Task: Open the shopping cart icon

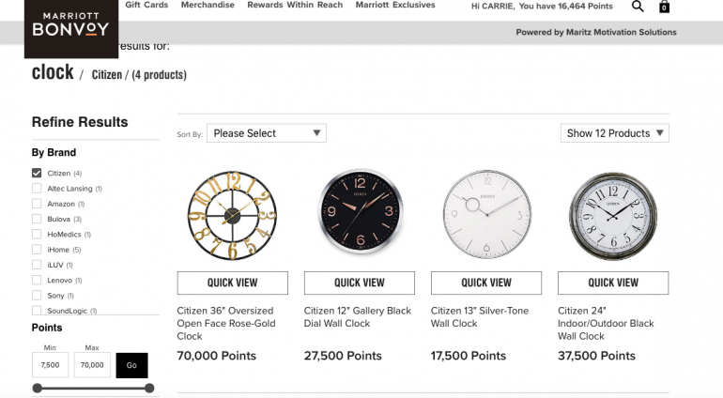Action: click(x=665, y=8)
